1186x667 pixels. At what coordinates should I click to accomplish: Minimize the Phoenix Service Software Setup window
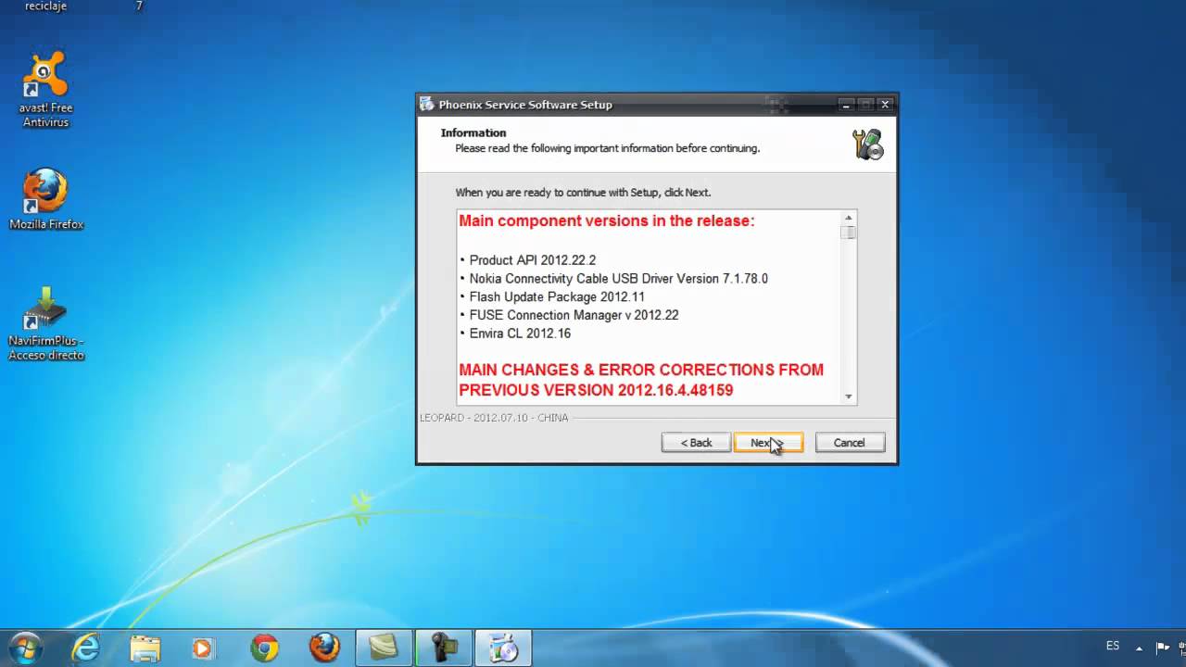pos(846,105)
